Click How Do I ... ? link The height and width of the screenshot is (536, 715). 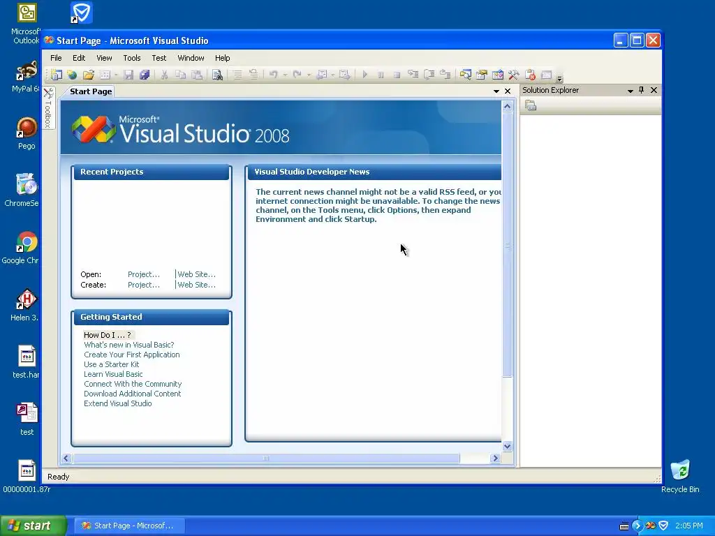coord(107,335)
